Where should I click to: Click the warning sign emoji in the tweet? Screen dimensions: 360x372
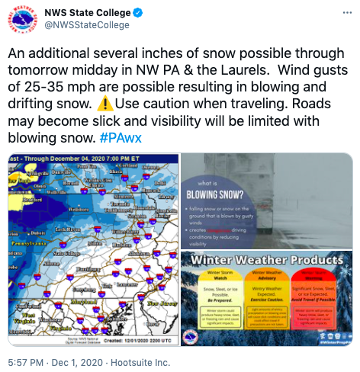tap(105, 104)
